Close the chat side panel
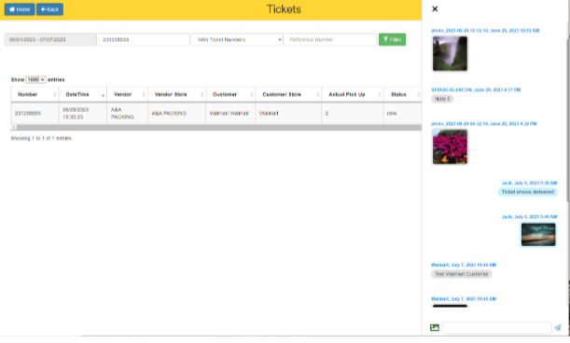 (x=435, y=9)
